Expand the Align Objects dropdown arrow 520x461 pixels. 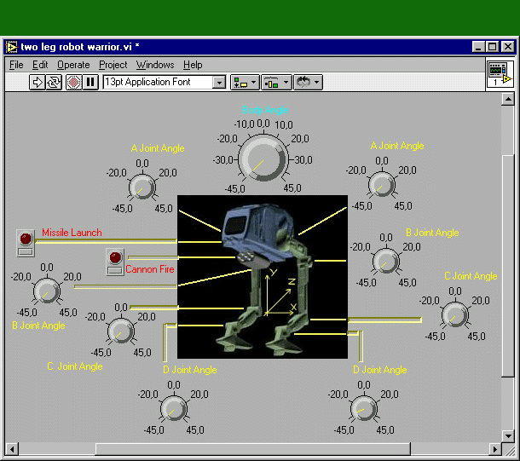(254, 82)
